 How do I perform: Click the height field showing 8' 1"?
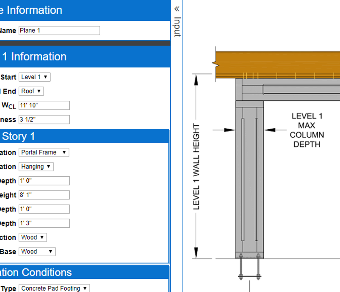pos(44,195)
